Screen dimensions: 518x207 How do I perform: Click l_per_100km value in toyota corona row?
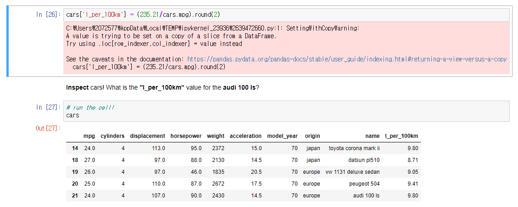413,148
